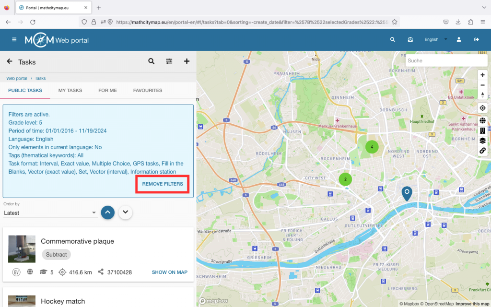Locate my position with the map crosshair button
Screen dimensions: 491x307
click(x=482, y=108)
